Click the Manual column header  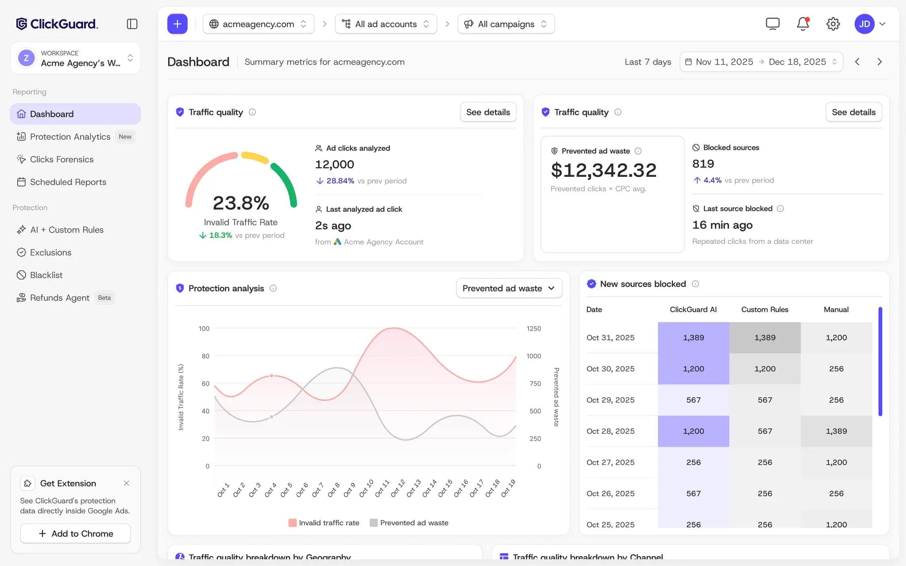[x=836, y=310]
